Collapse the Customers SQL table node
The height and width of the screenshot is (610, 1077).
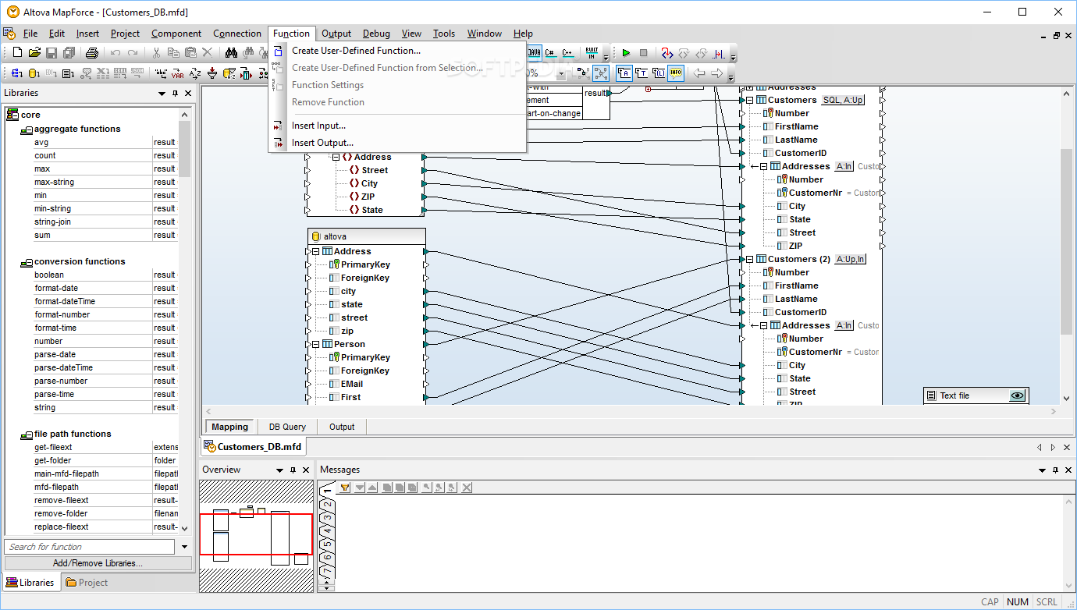[x=749, y=100]
